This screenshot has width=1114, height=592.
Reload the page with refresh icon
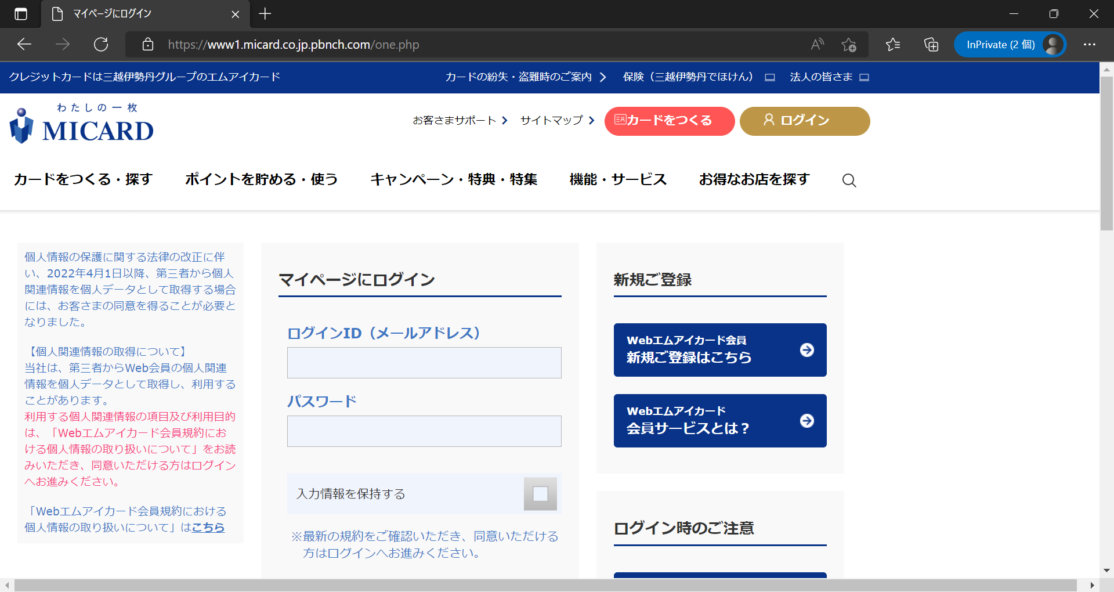pos(101,45)
